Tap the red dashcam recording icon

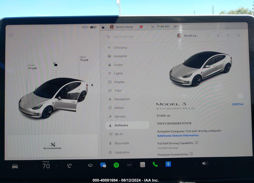[x=141, y=27]
